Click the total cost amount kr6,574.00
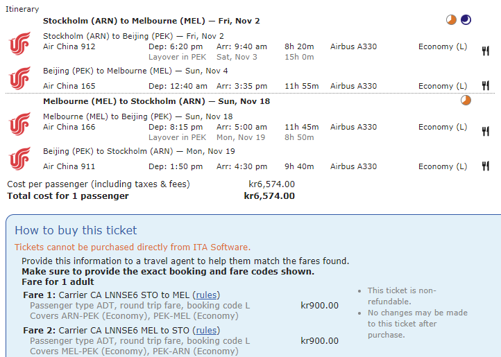Image resolution: width=501 pixels, height=357 pixels. pos(269,196)
